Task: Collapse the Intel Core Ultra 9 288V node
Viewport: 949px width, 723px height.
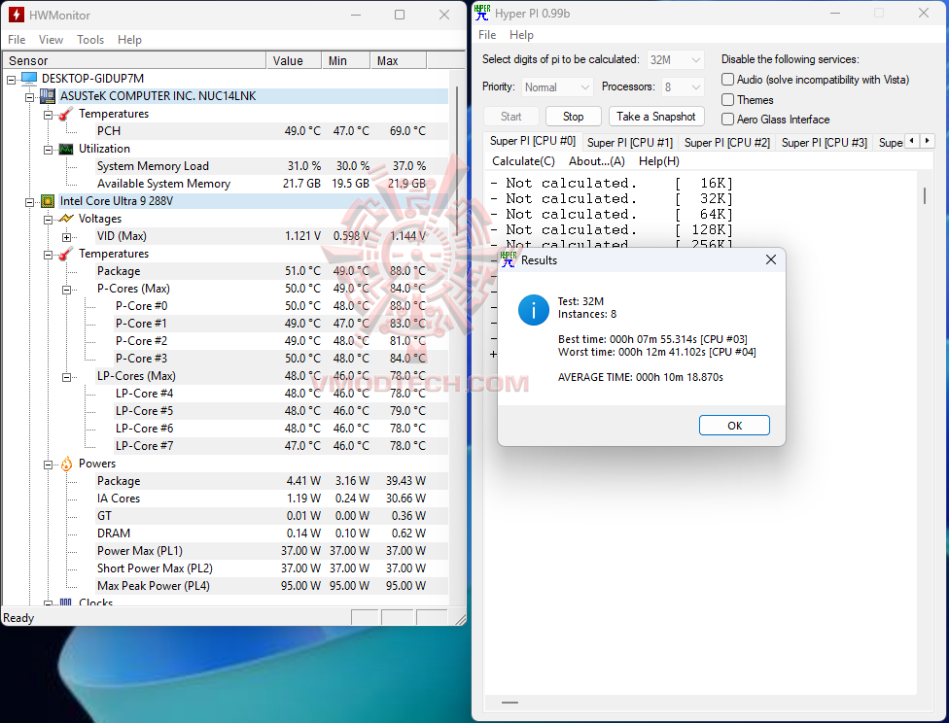Action: 29,202
